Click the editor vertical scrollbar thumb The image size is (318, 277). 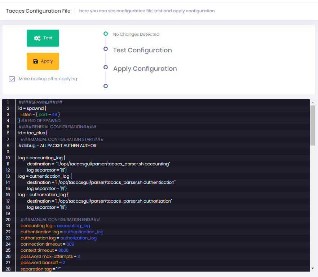pyautogui.click(x=313, y=125)
